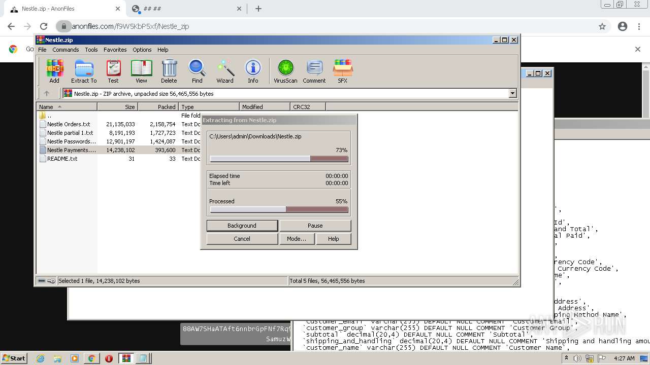Click the View file icon
The width and height of the screenshot is (650, 365).
coord(141,71)
